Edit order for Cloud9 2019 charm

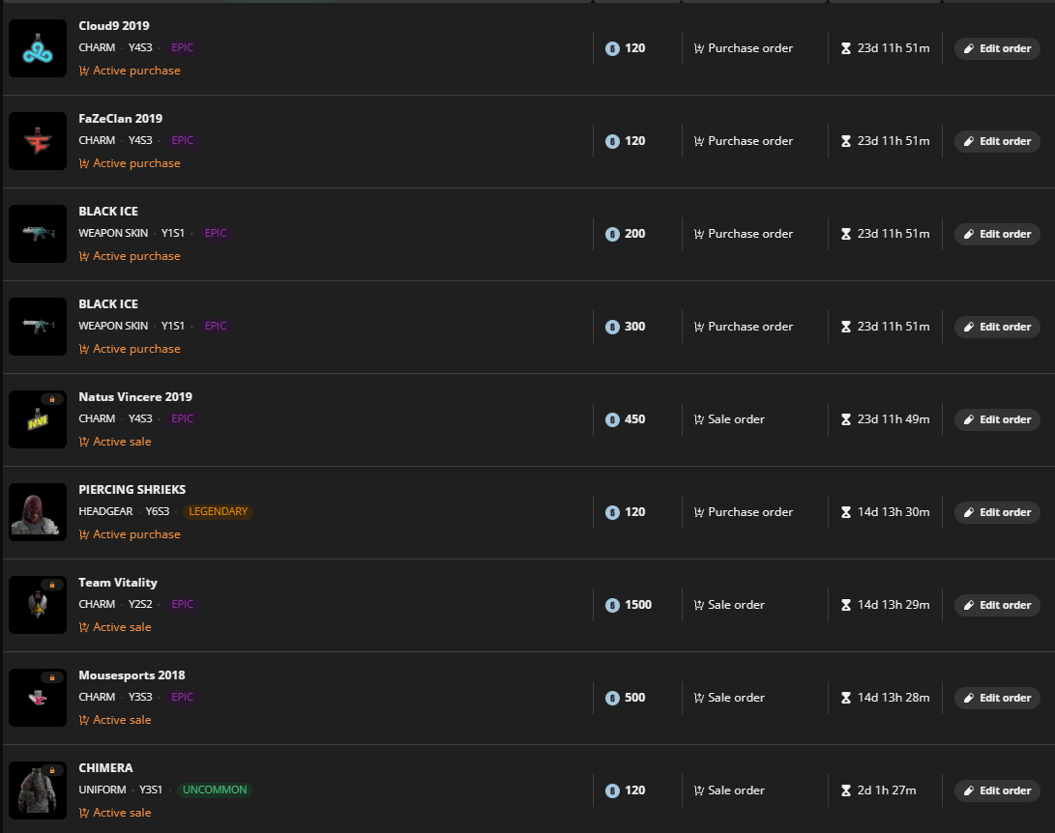[997, 48]
